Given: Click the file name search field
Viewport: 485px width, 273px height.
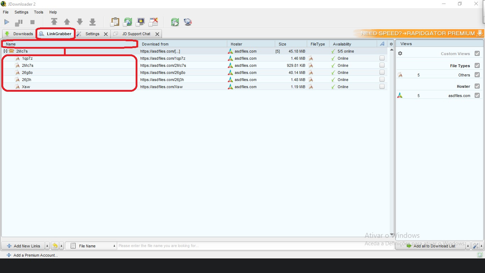Looking at the screenshot, I should (256, 246).
